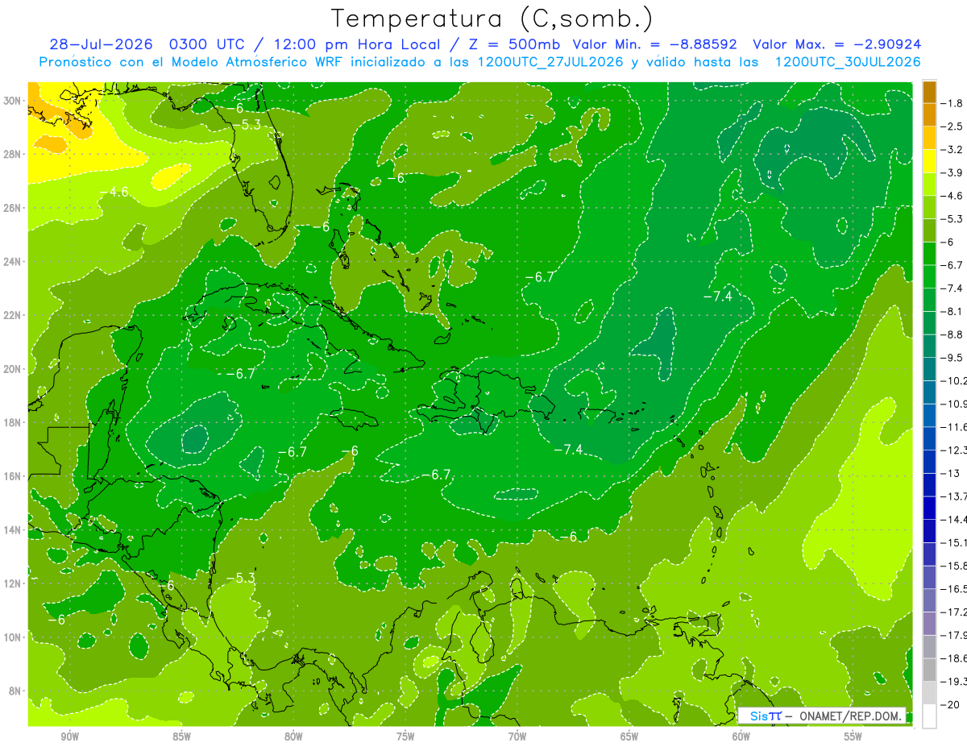Image resolution: width=967 pixels, height=747 pixels.
Task: Click the 30N latitude axis label
Action: pos(14,101)
